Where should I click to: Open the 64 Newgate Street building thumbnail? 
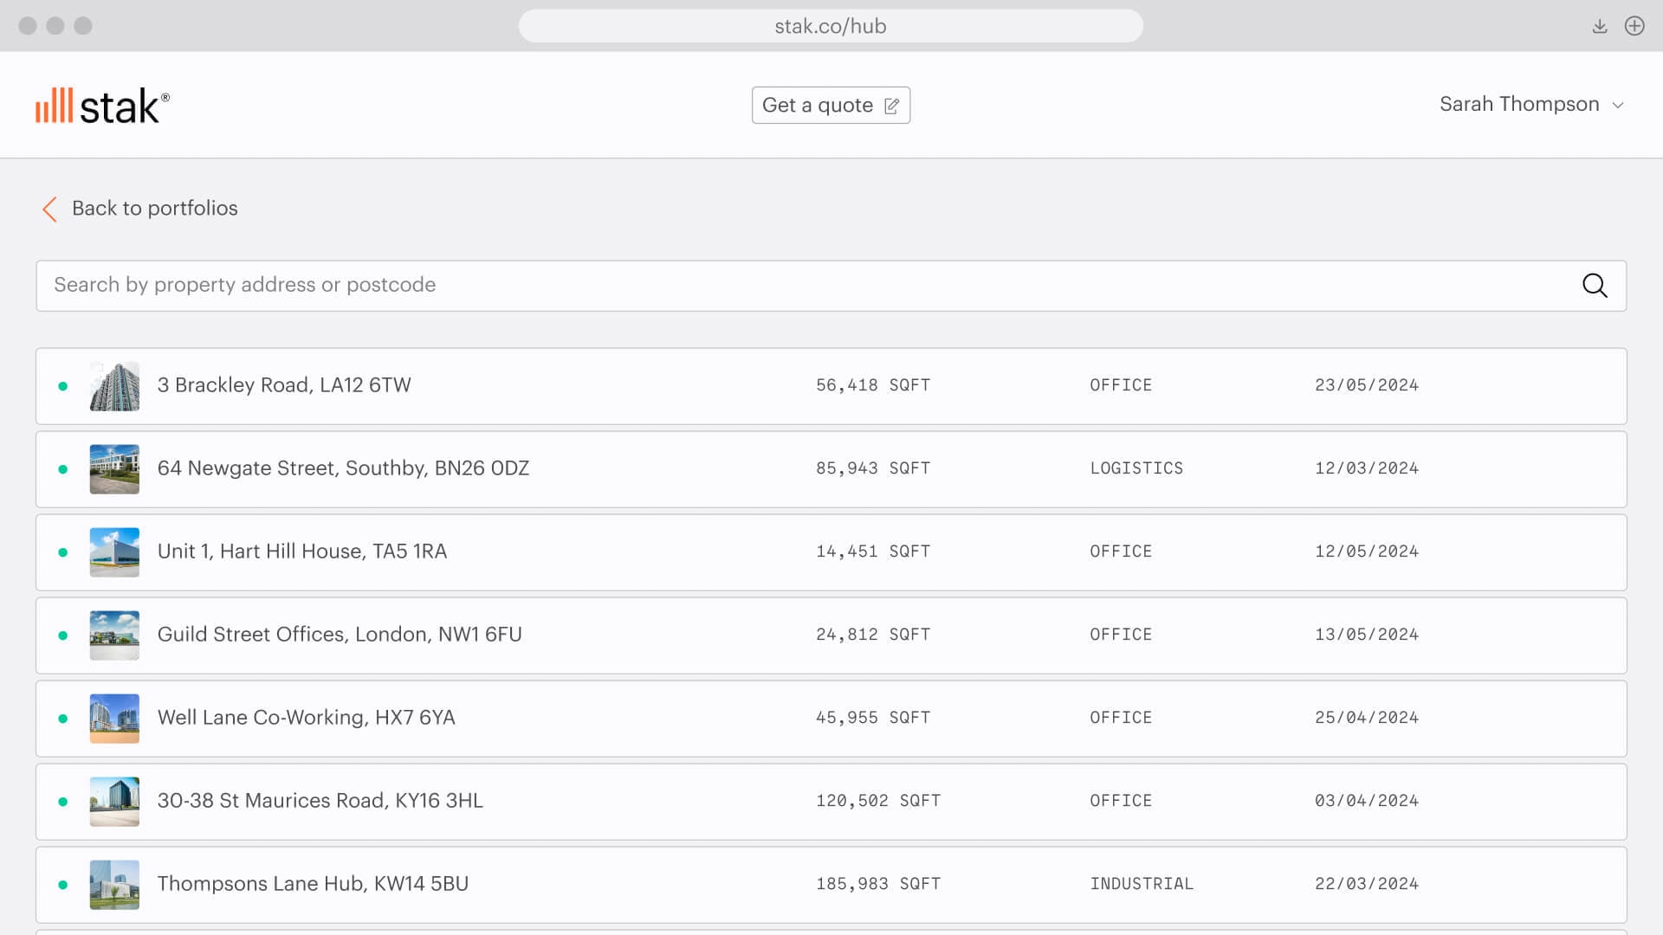(x=114, y=469)
